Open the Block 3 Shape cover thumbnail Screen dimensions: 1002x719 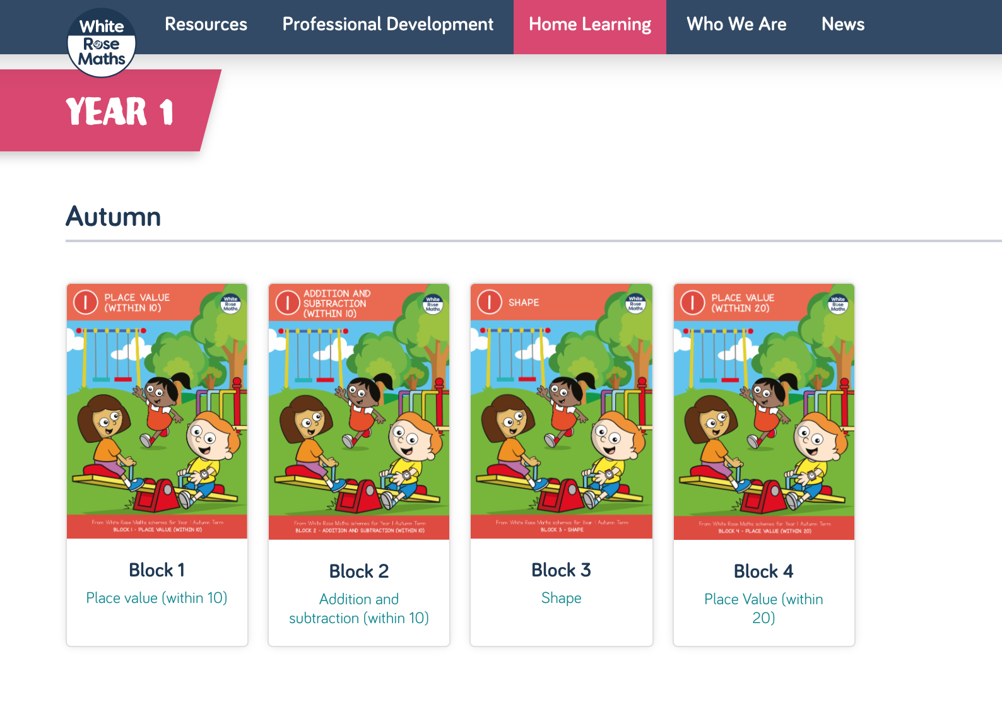[562, 411]
